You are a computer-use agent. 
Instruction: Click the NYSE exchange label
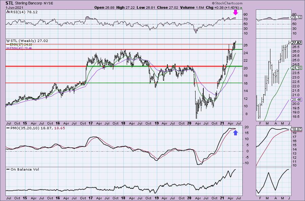pos(48,3)
